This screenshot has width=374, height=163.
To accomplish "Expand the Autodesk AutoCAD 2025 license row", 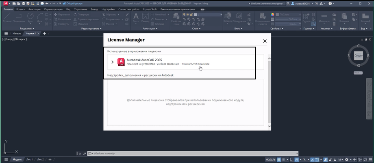I will pyautogui.click(x=113, y=62).
